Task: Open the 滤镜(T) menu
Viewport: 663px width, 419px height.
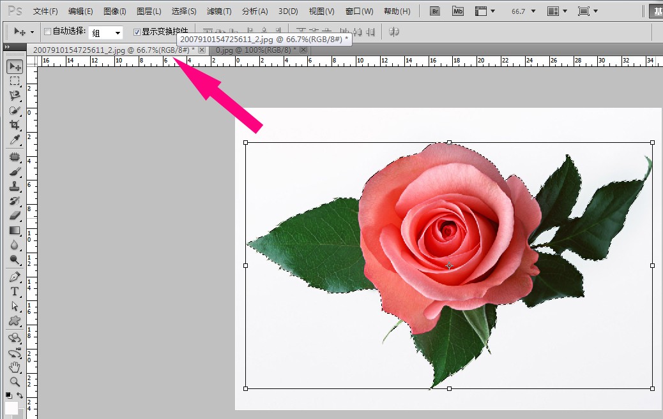Action: point(219,11)
